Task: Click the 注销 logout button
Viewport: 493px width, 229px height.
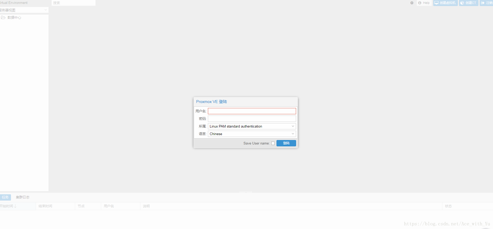Action: tap(486, 3)
